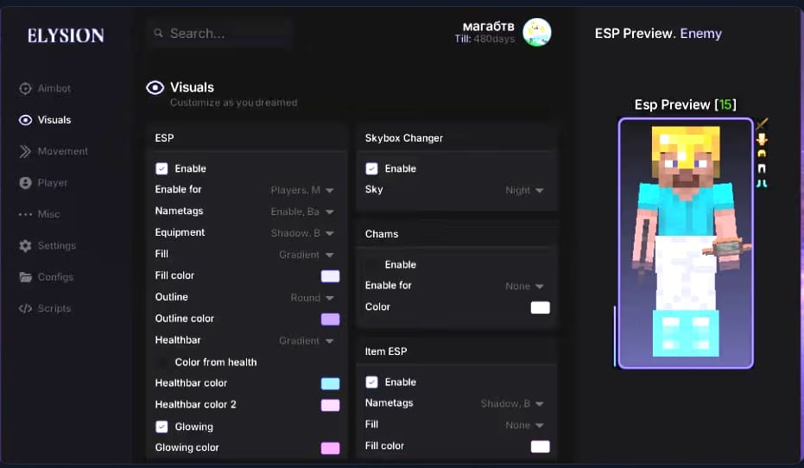Viewport: 804px width, 468px height.
Task: Pick the Outline color swatch
Action: (330, 319)
